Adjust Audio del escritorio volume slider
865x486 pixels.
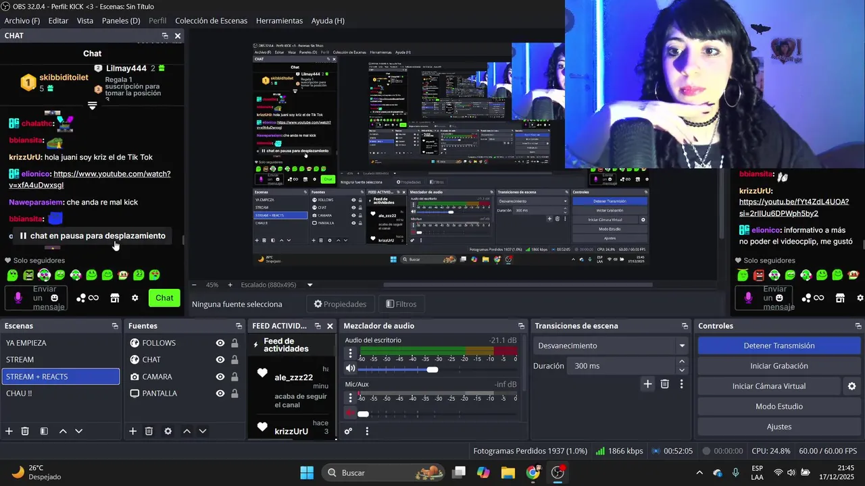pos(432,369)
